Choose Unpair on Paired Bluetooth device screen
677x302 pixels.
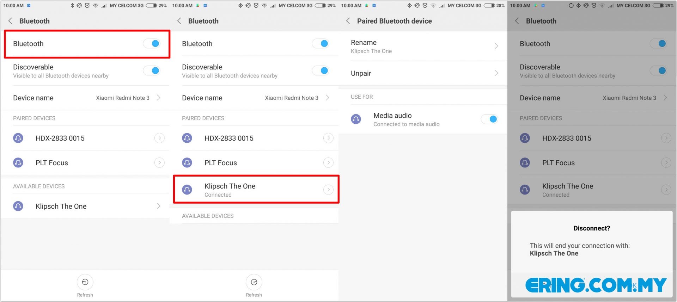423,73
